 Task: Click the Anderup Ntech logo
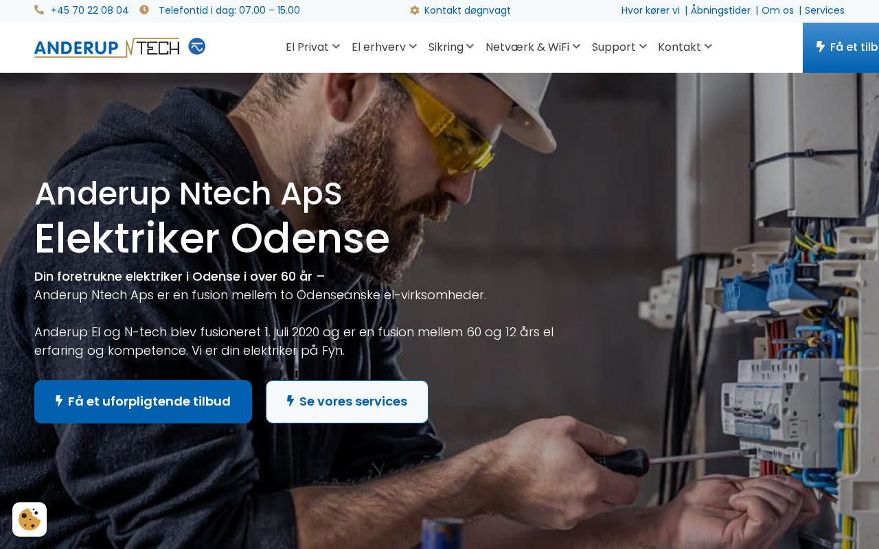(106, 47)
